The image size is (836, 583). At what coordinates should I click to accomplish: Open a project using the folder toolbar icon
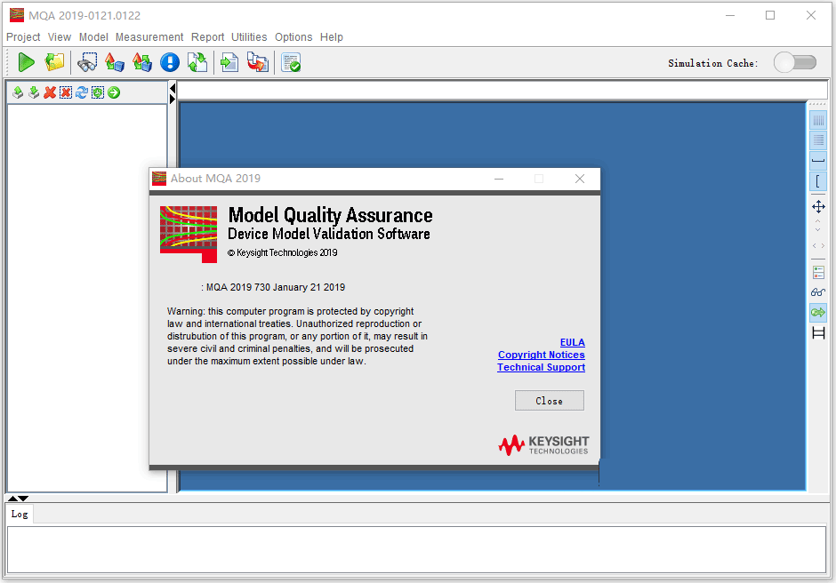[54, 62]
